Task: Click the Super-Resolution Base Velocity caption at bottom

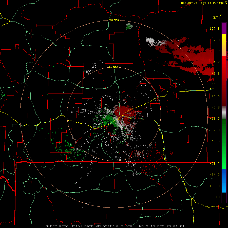Action: [x=115, y=226]
